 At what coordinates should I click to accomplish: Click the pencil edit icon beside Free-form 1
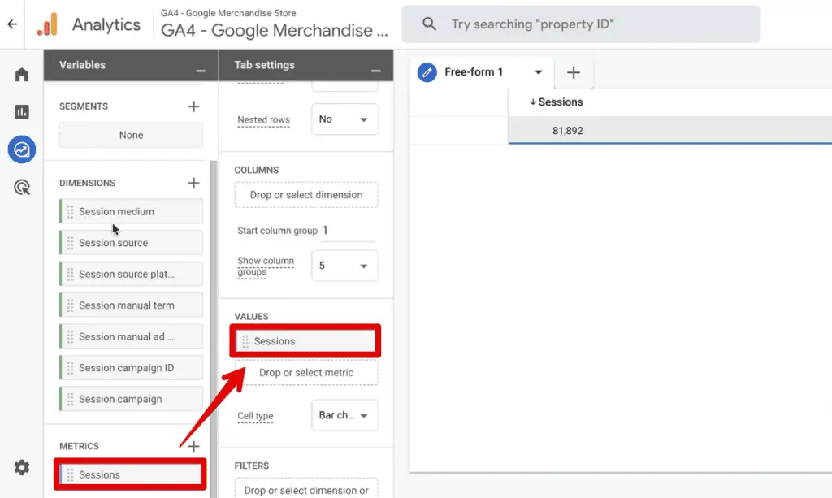(427, 72)
